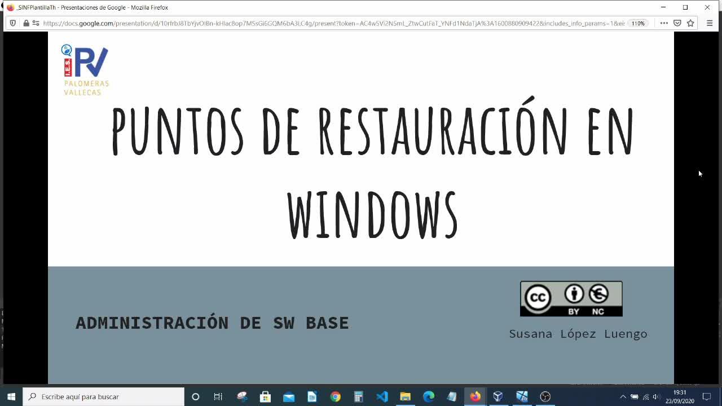Image resolution: width=722 pixels, height=406 pixels.
Task: Click the Creative Commons BY-NC badge
Action: 571,299
